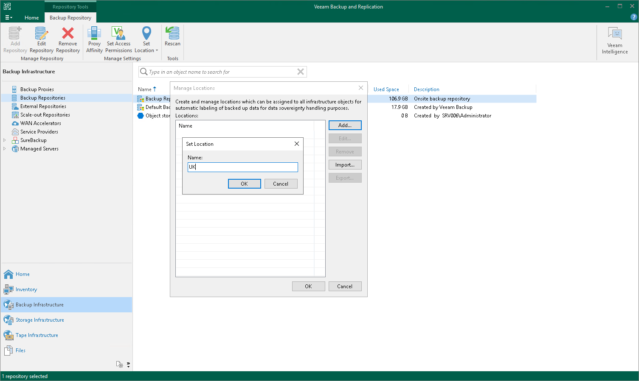The height and width of the screenshot is (381, 639).
Task: Click the Remove Repository icon
Action: click(68, 38)
